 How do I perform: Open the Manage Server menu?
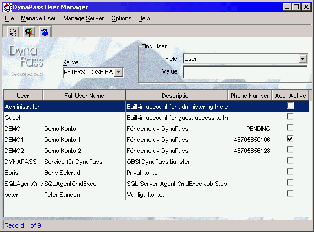click(x=84, y=18)
